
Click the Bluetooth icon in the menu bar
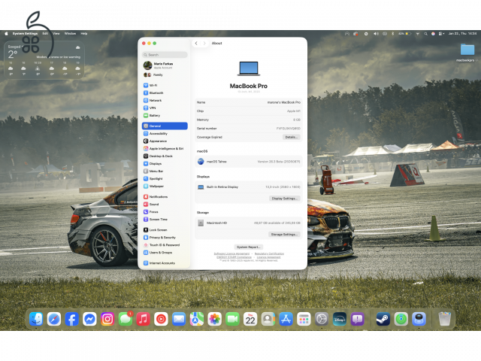pos(392,33)
